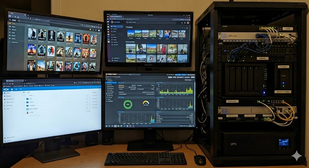Image resolution: width=309 pixels, height=168 pixels.
Task: Click Show Applications at Ubuntu dock bottom
Action: pyautogui.click(x=109, y=61)
